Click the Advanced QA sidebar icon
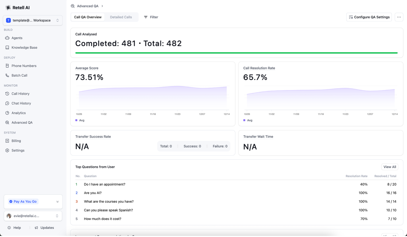This screenshot has width=407, height=237. [x=7, y=122]
